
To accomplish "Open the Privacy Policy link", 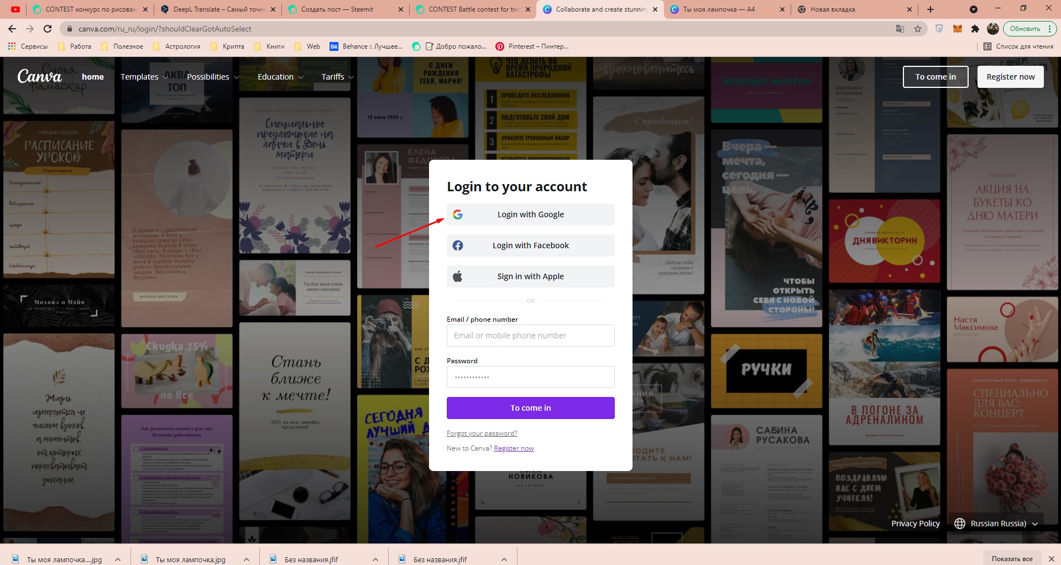I will click(x=916, y=524).
